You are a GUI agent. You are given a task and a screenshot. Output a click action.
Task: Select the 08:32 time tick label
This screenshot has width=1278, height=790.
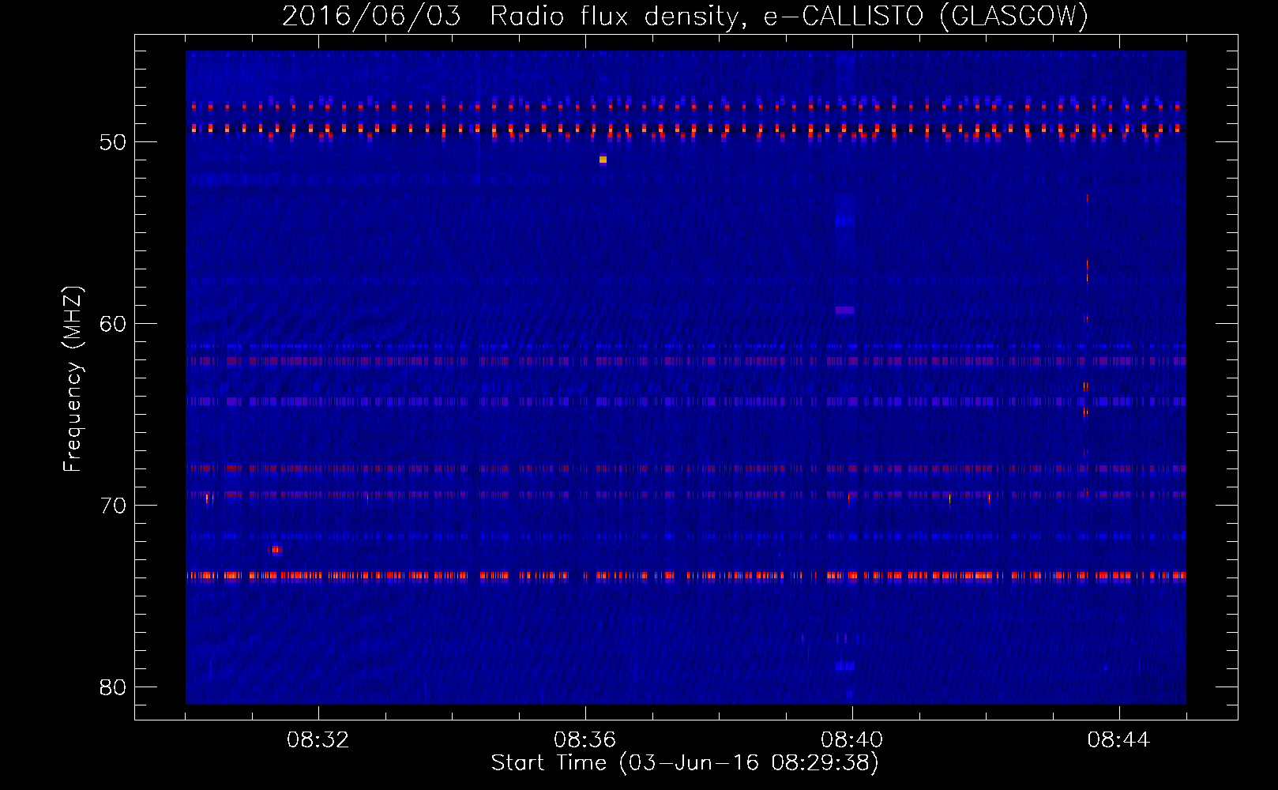tap(318, 740)
